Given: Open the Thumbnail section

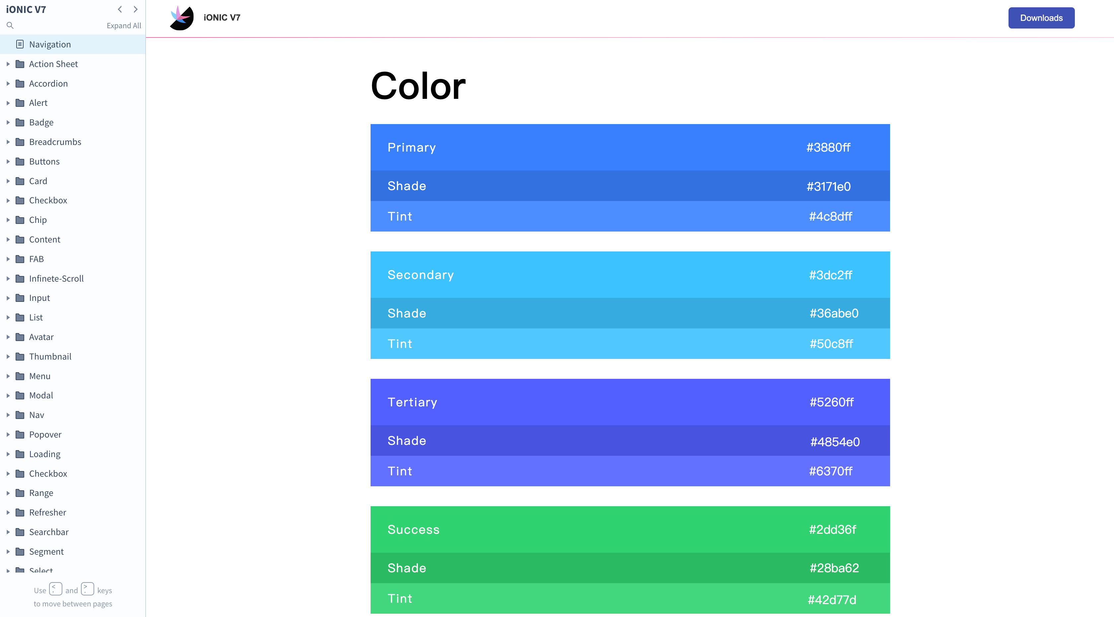Looking at the screenshot, I should point(50,356).
